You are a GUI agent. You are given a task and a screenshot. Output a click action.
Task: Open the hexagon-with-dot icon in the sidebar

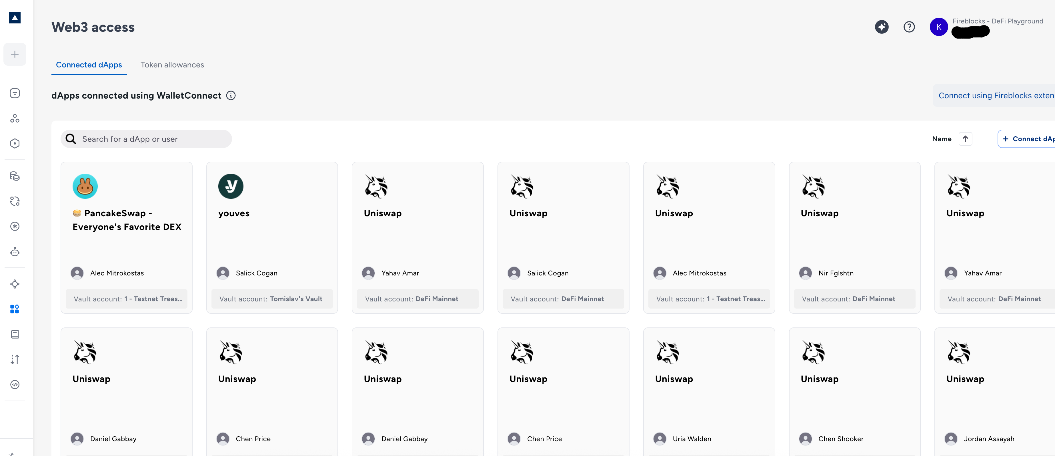[15, 144]
